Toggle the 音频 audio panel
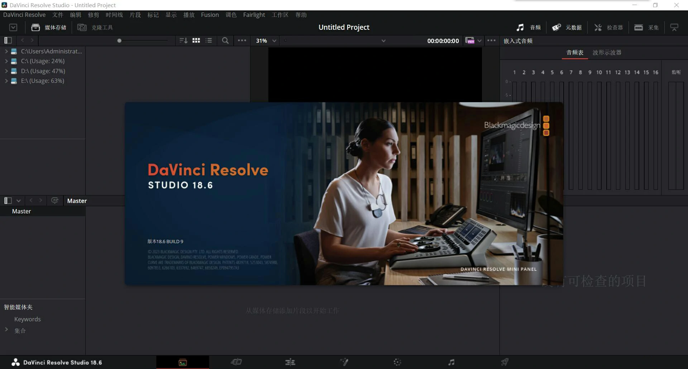The image size is (688, 369). pos(528,27)
